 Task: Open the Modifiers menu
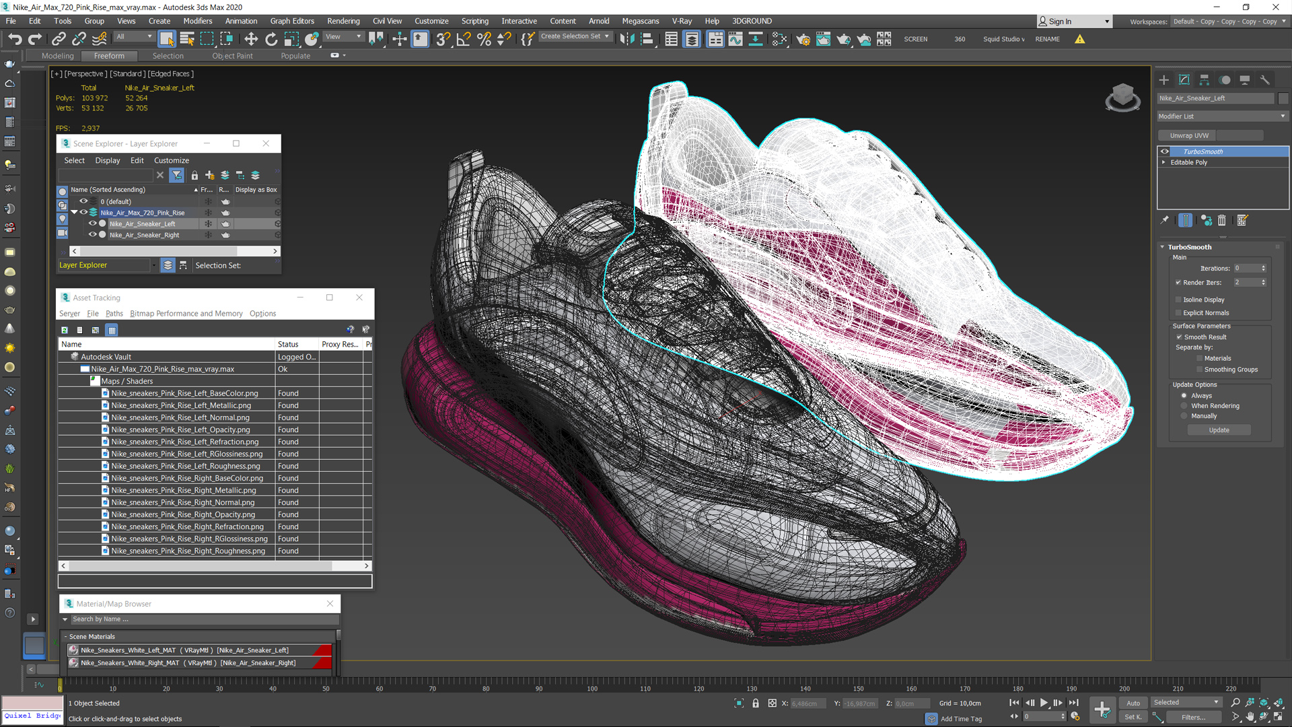point(197,21)
